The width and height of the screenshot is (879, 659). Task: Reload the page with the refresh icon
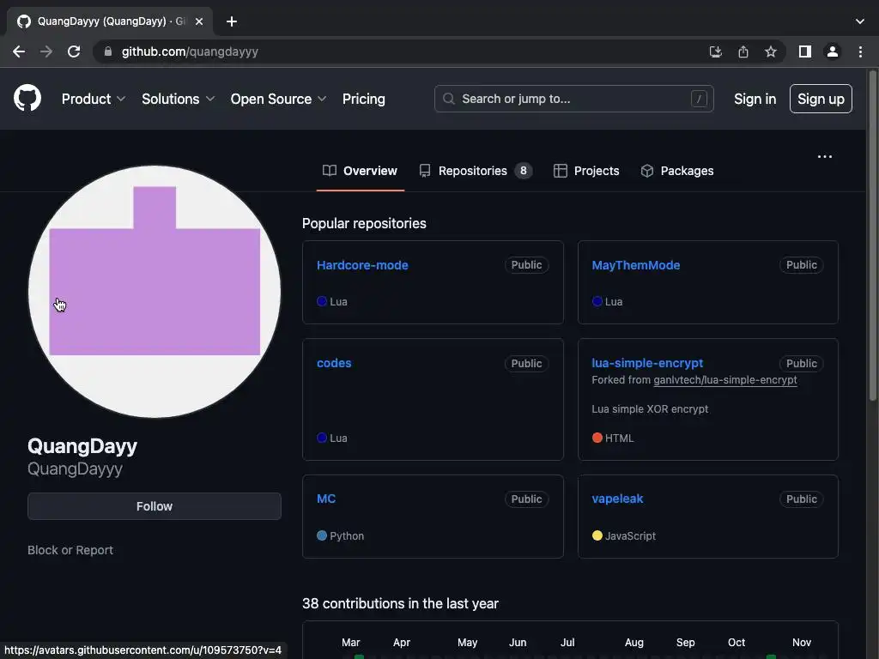coord(74,51)
